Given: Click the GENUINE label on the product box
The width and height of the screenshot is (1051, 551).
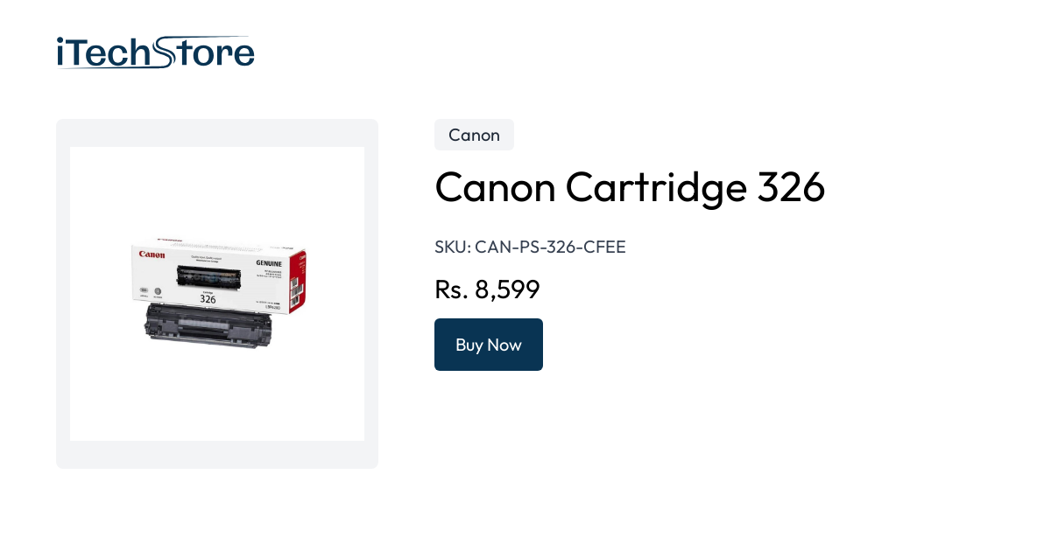Looking at the screenshot, I should (270, 262).
